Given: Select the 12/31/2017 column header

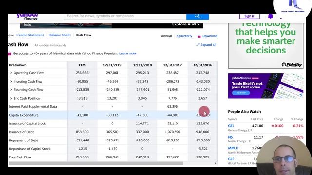Looking at the screenshot, I should tap(173, 65).
